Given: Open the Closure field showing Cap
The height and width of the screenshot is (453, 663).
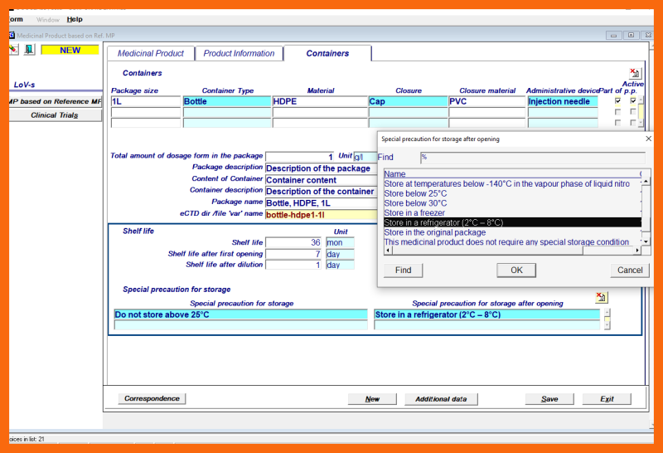Looking at the screenshot, I should tap(408, 101).
